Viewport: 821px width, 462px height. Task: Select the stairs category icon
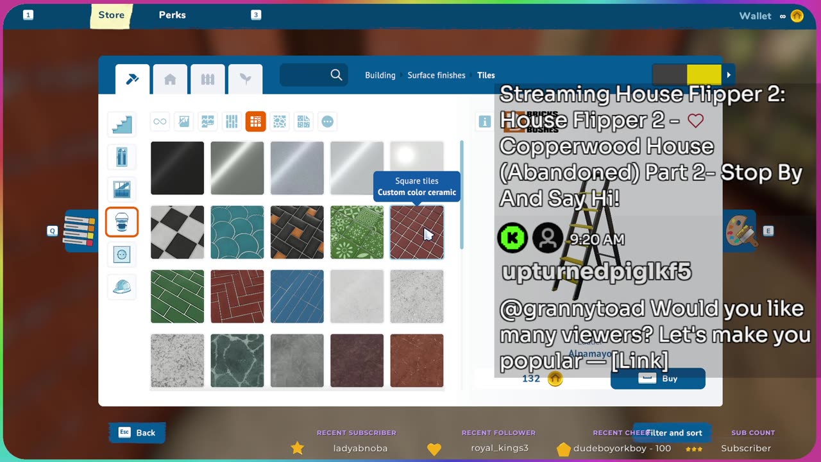coord(122,124)
